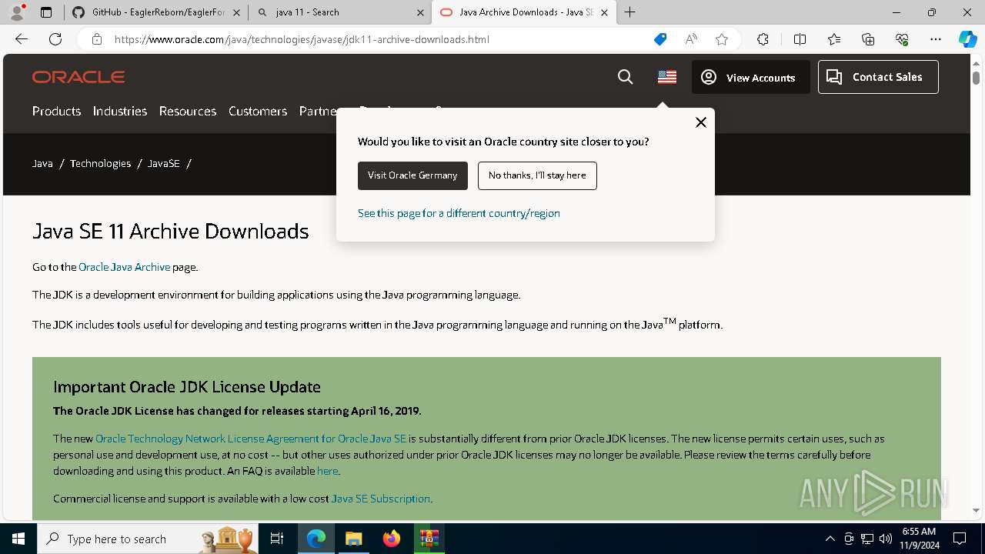The image size is (985, 554).
Task: Click Visit Oracle Germany button
Action: (x=412, y=175)
